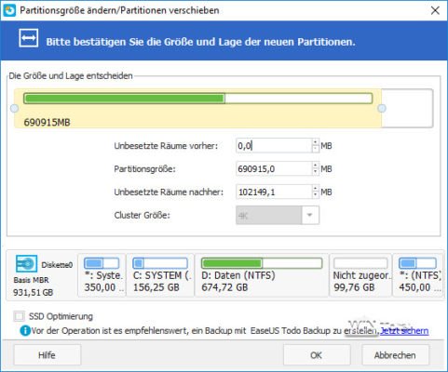Click the Cluster Größe label
Screen dimensions: 448x372
[142, 215]
